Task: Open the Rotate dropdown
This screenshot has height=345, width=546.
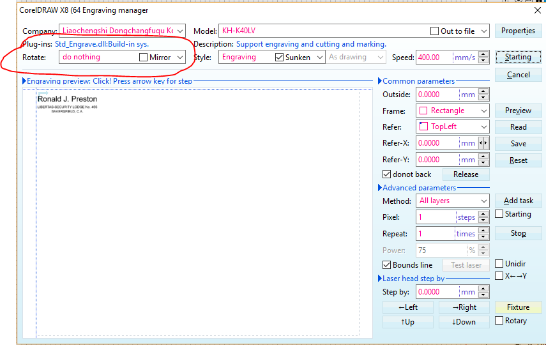Action: (x=180, y=57)
